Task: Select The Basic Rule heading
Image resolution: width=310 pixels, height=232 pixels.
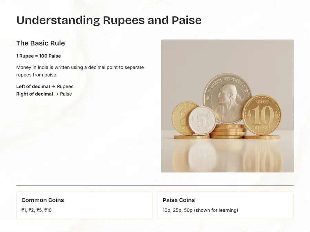Action: [41, 43]
